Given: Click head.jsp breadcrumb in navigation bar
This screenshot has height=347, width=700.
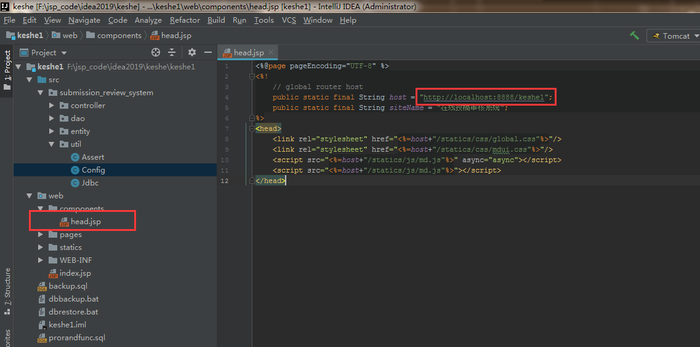Looking at the screenshot, I should 171,36.
